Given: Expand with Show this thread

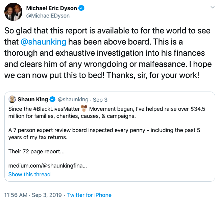Looking at the screenshot, I should pyautogui.click(x=29, y=174).
